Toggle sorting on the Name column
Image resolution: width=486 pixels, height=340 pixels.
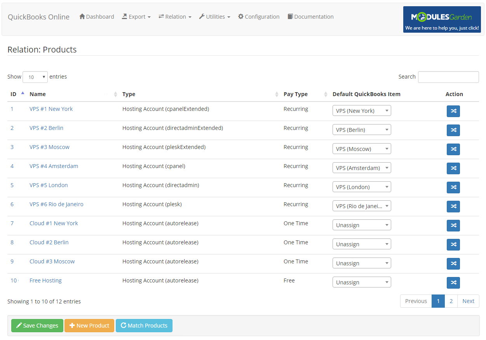[38, 94]
